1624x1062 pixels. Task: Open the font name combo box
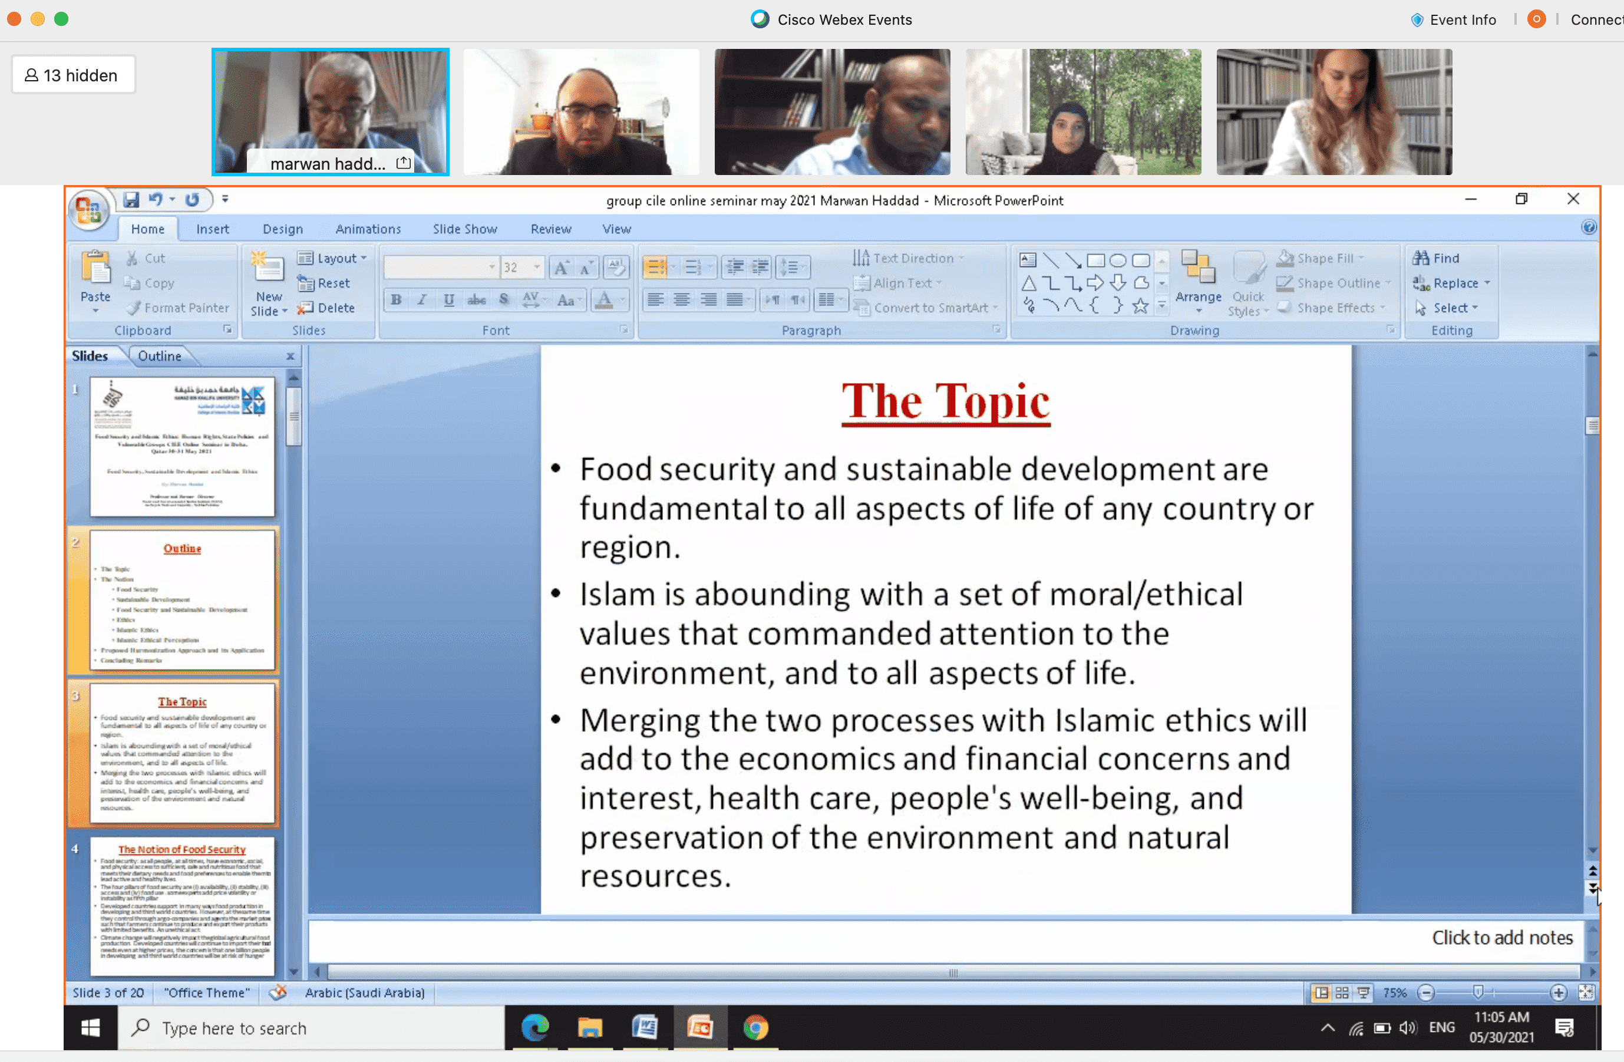tap(441, 267)
